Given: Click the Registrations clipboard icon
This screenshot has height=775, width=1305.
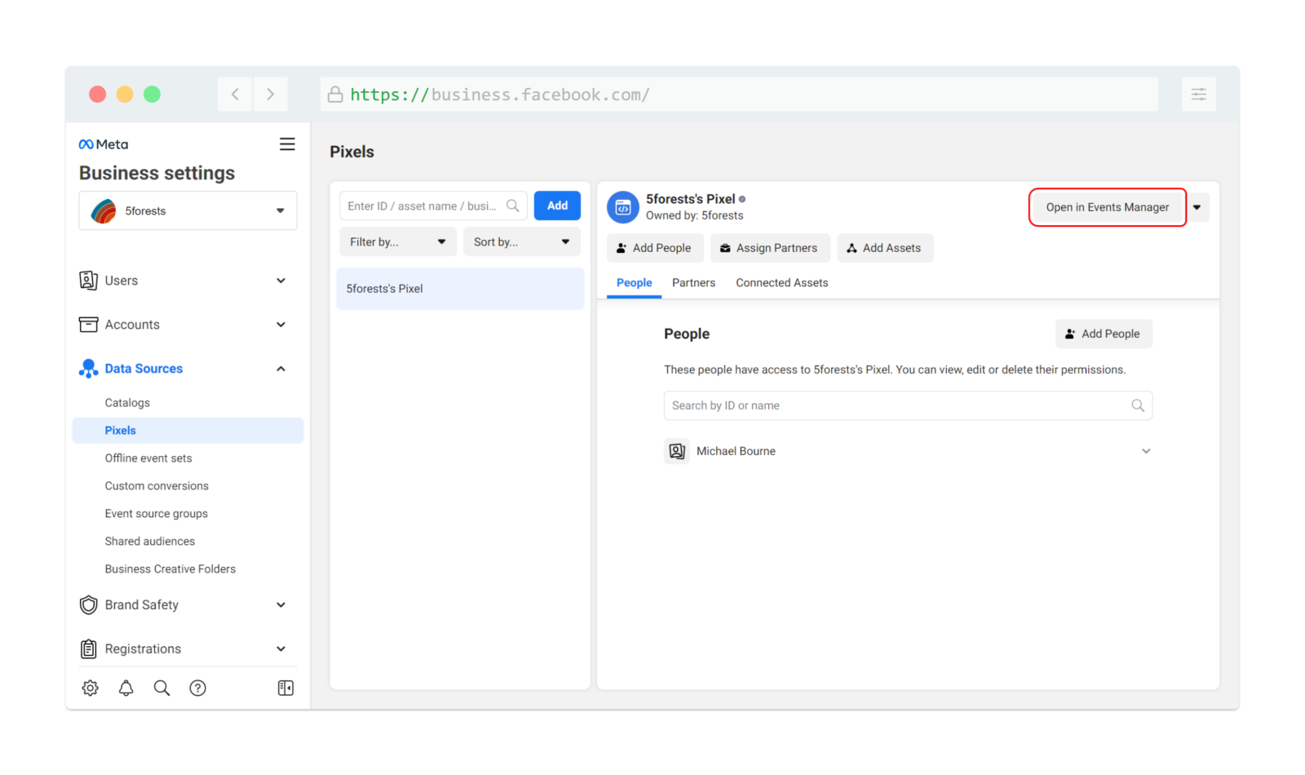Looking at the screenshot, I should tap(88, 649).
